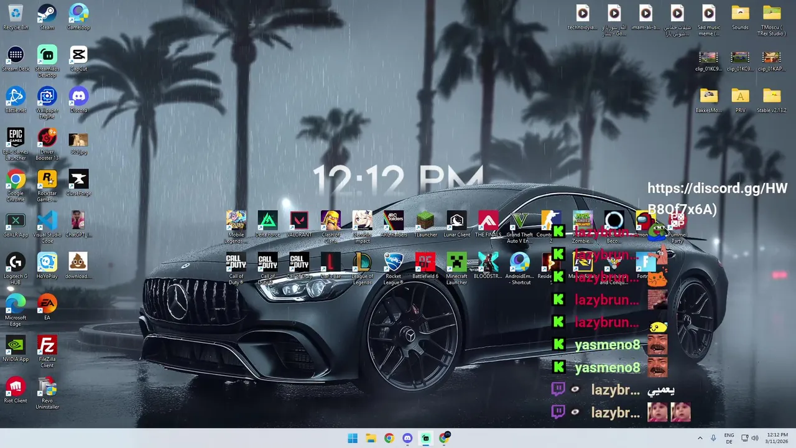Open AndroidEmulator shortcut icon
Screen dimensions: 796x448
(x=519, y=269)
